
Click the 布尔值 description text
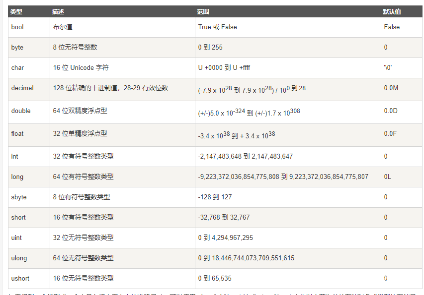[x=63, y=27]
